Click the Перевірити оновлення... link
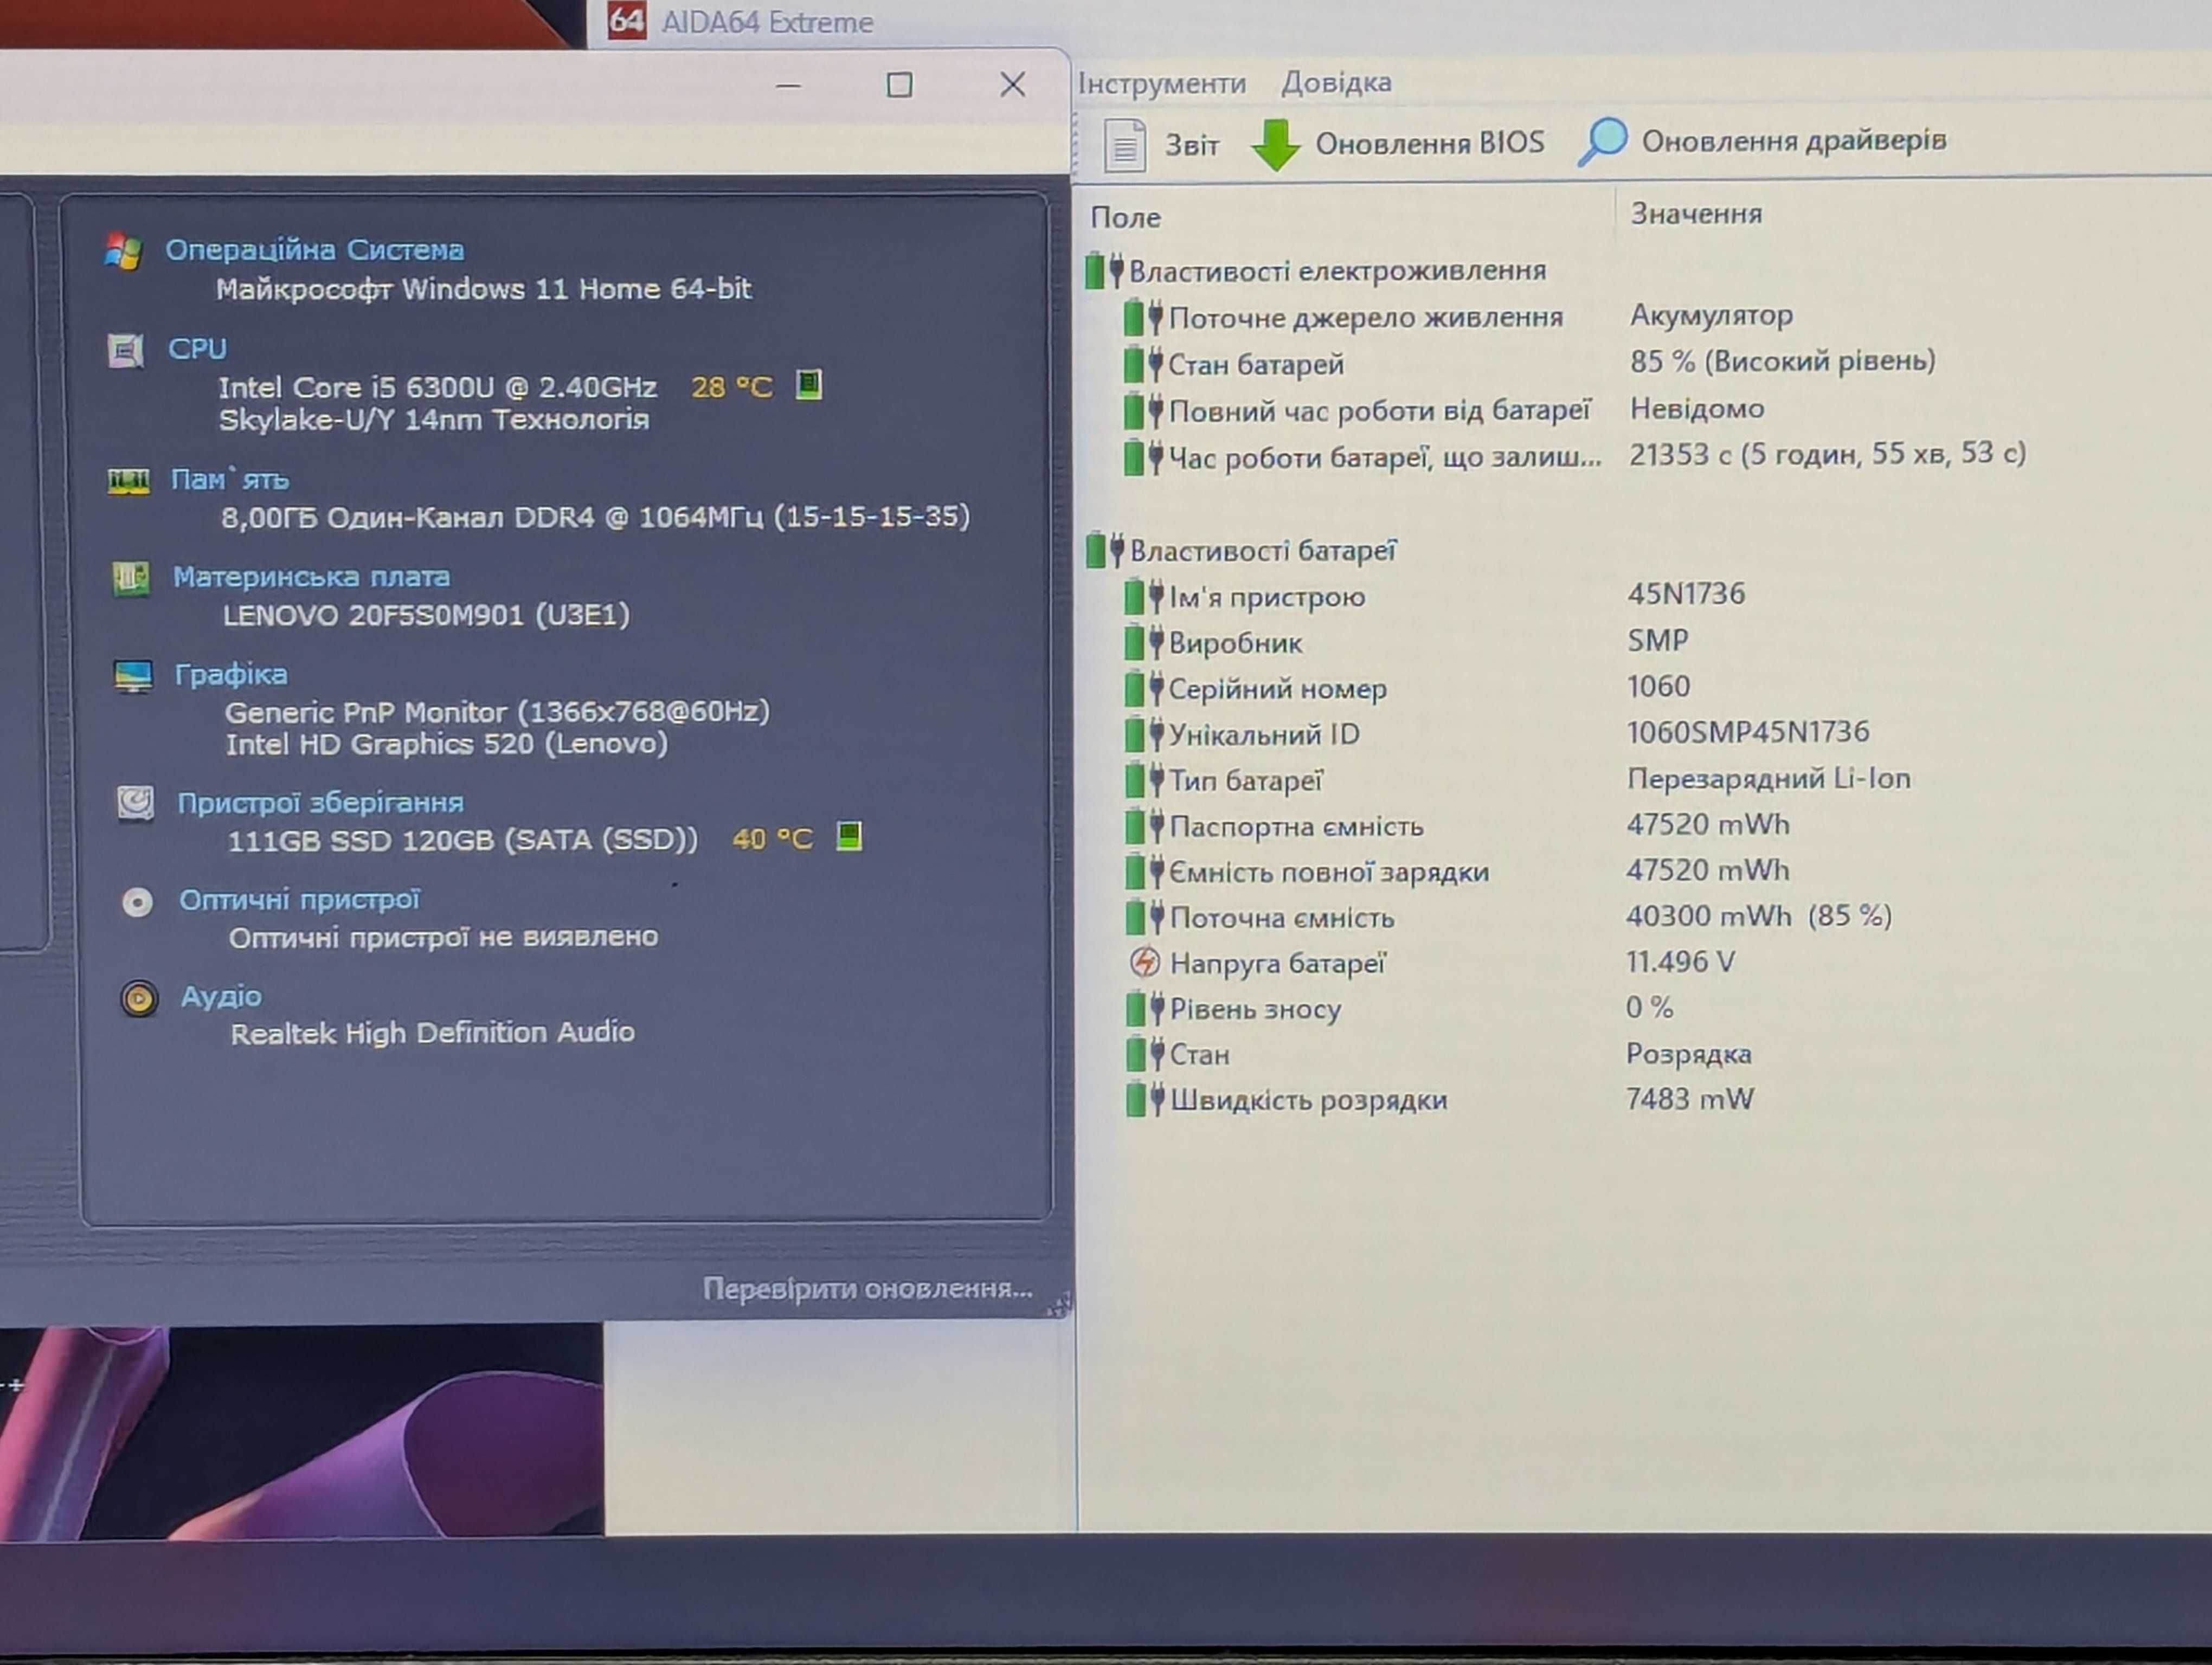Screen dimensions: 2212x1665 point(867,1288)
